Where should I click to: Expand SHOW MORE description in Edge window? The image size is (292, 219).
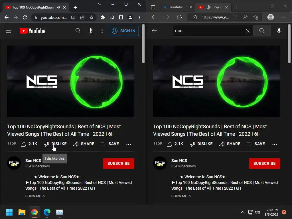point(181,196)
